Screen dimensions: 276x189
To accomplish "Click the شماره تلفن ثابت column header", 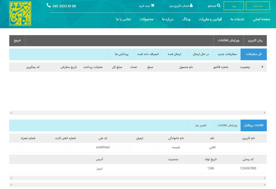I will (x=66, y=138).
